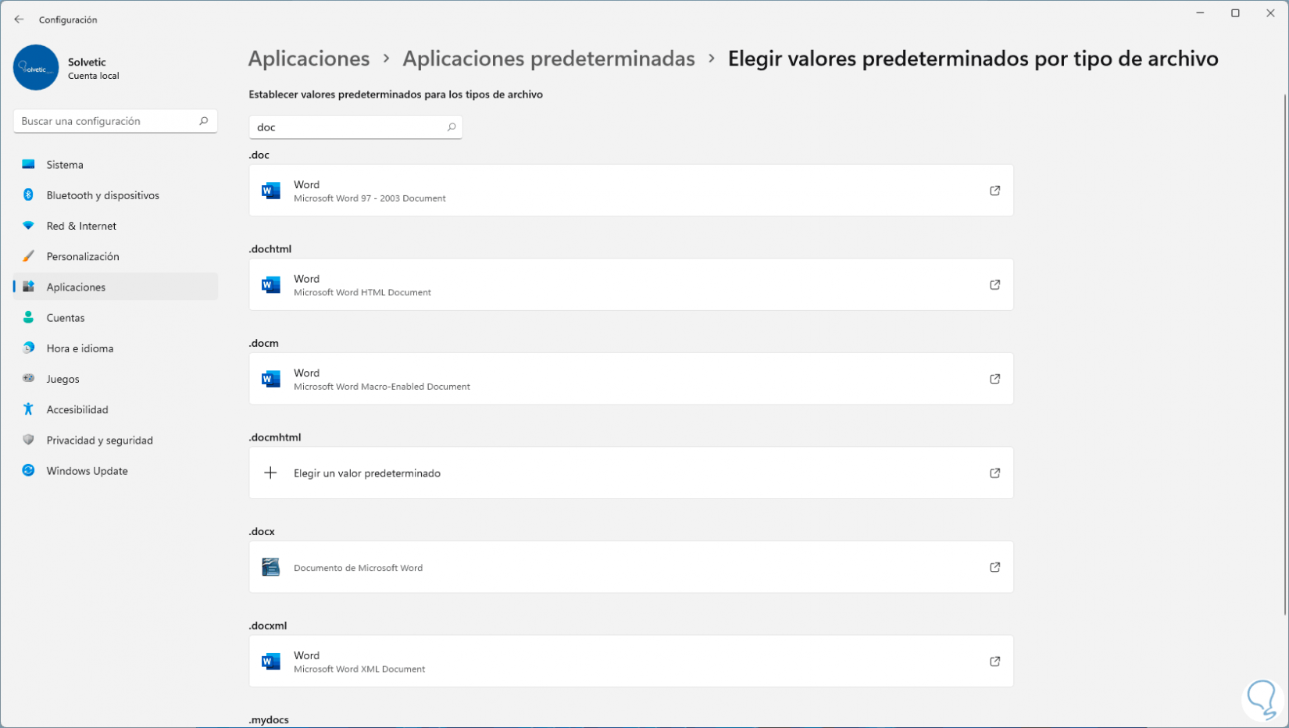Click the Buscar una configuración search field

pyautogui.click(x=116, y=121)
